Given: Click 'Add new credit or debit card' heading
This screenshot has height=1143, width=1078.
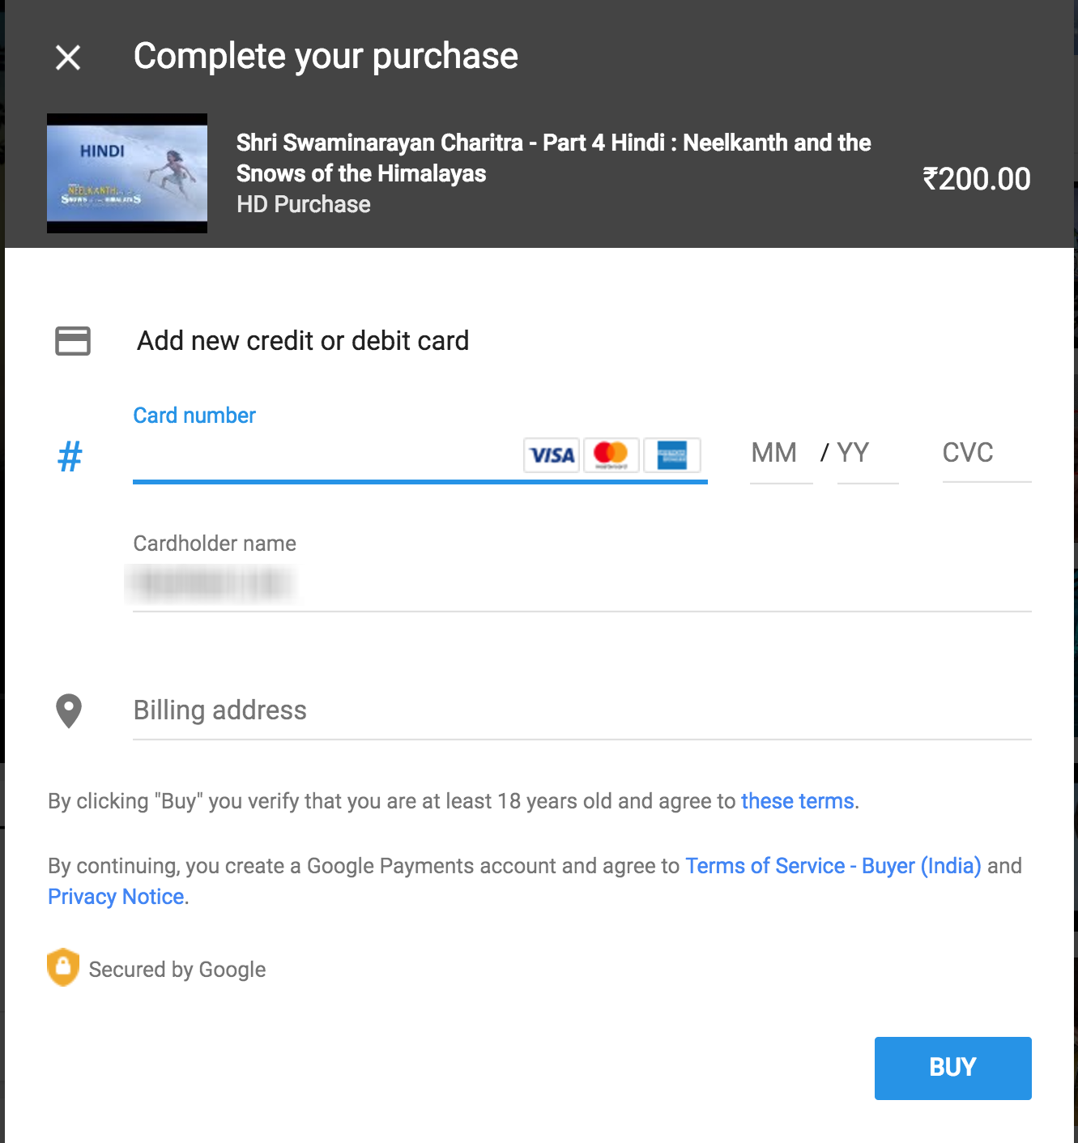Looking at the screenshot, I should [x=303, y=341].
